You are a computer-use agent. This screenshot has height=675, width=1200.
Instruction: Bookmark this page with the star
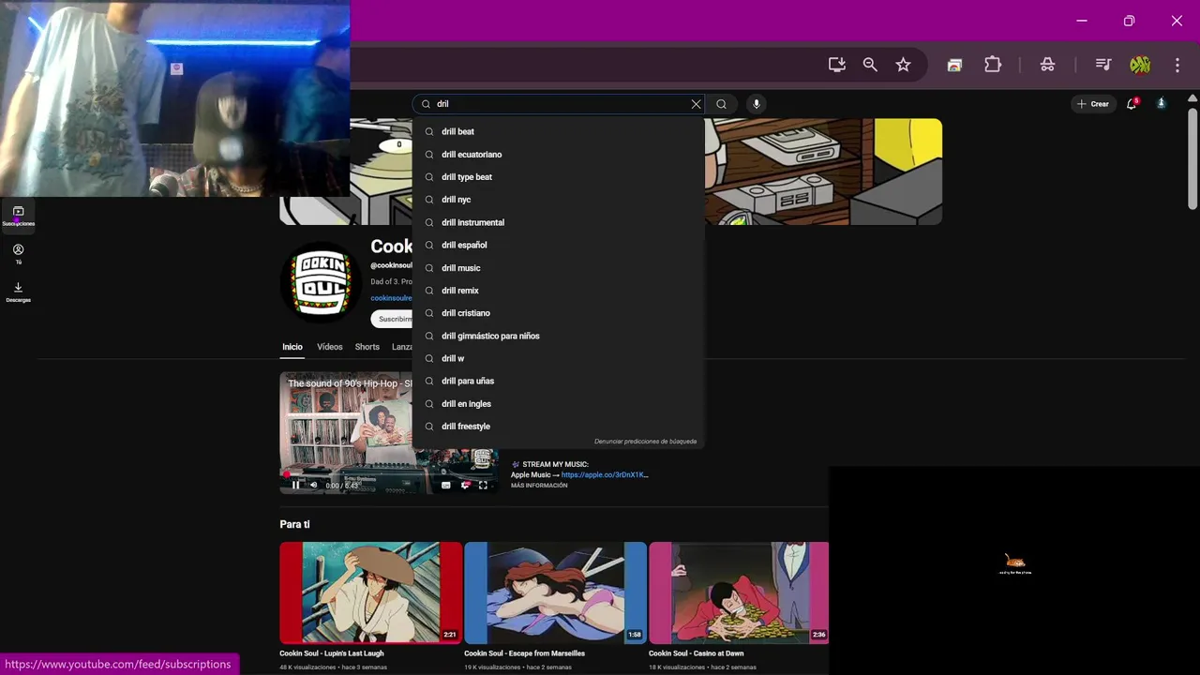point(903,65)
